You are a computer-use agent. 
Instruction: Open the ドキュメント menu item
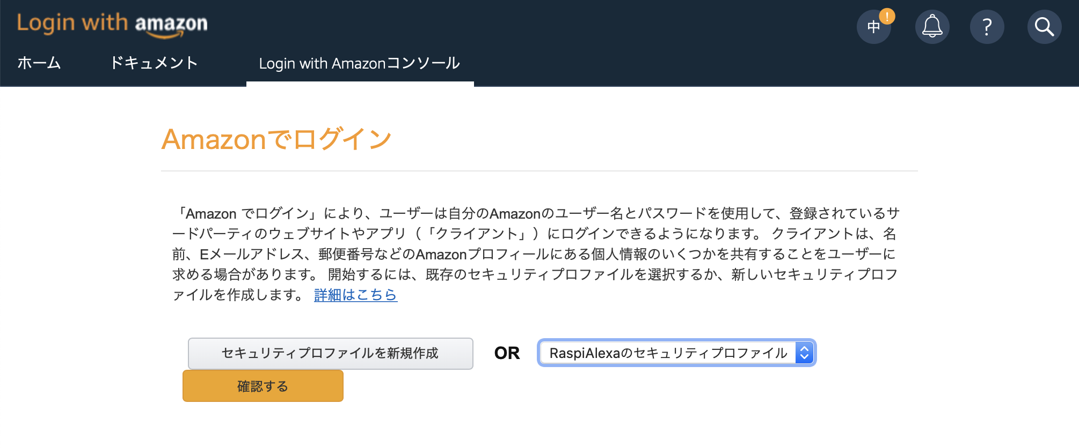pos(154,63)
